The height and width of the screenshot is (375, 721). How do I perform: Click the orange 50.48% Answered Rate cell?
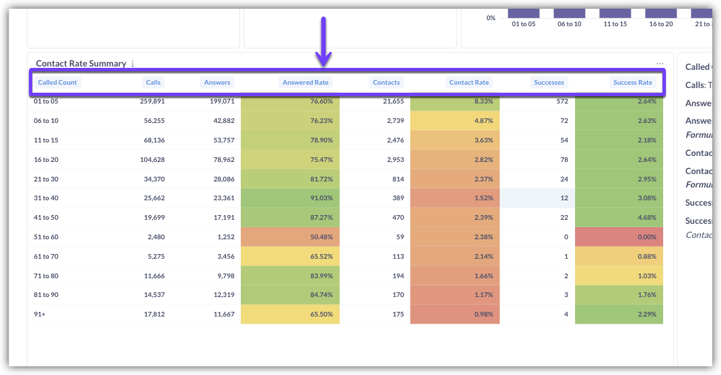click(x=290, y=237)
